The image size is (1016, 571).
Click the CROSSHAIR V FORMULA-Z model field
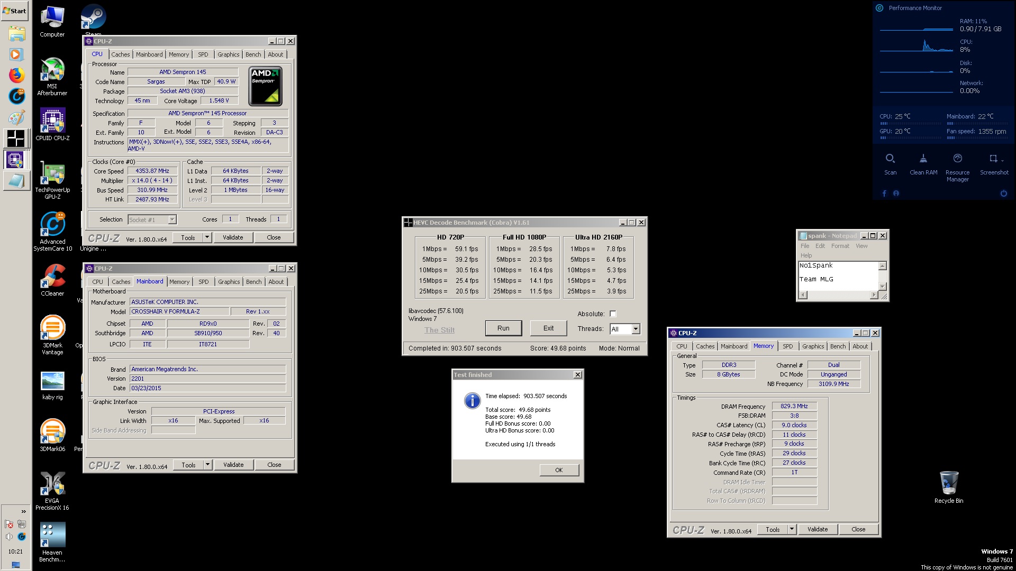coord(179,311)
